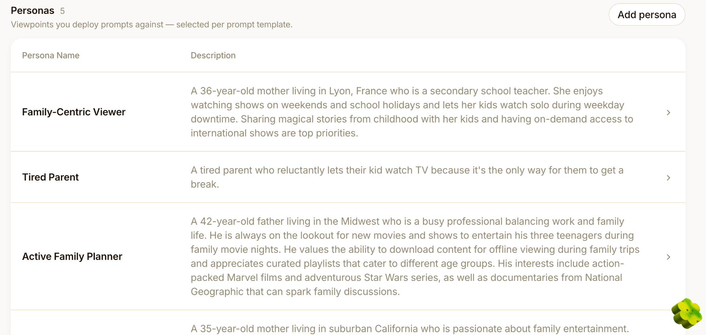Select the Family-Centric Viewer persona name
This screenshot has width=706, height=335.
coord(74,112)
